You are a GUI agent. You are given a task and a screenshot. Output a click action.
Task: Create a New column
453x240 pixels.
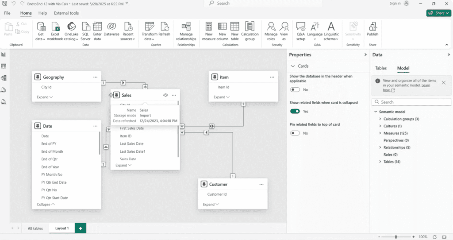click(x=222, y=31)
